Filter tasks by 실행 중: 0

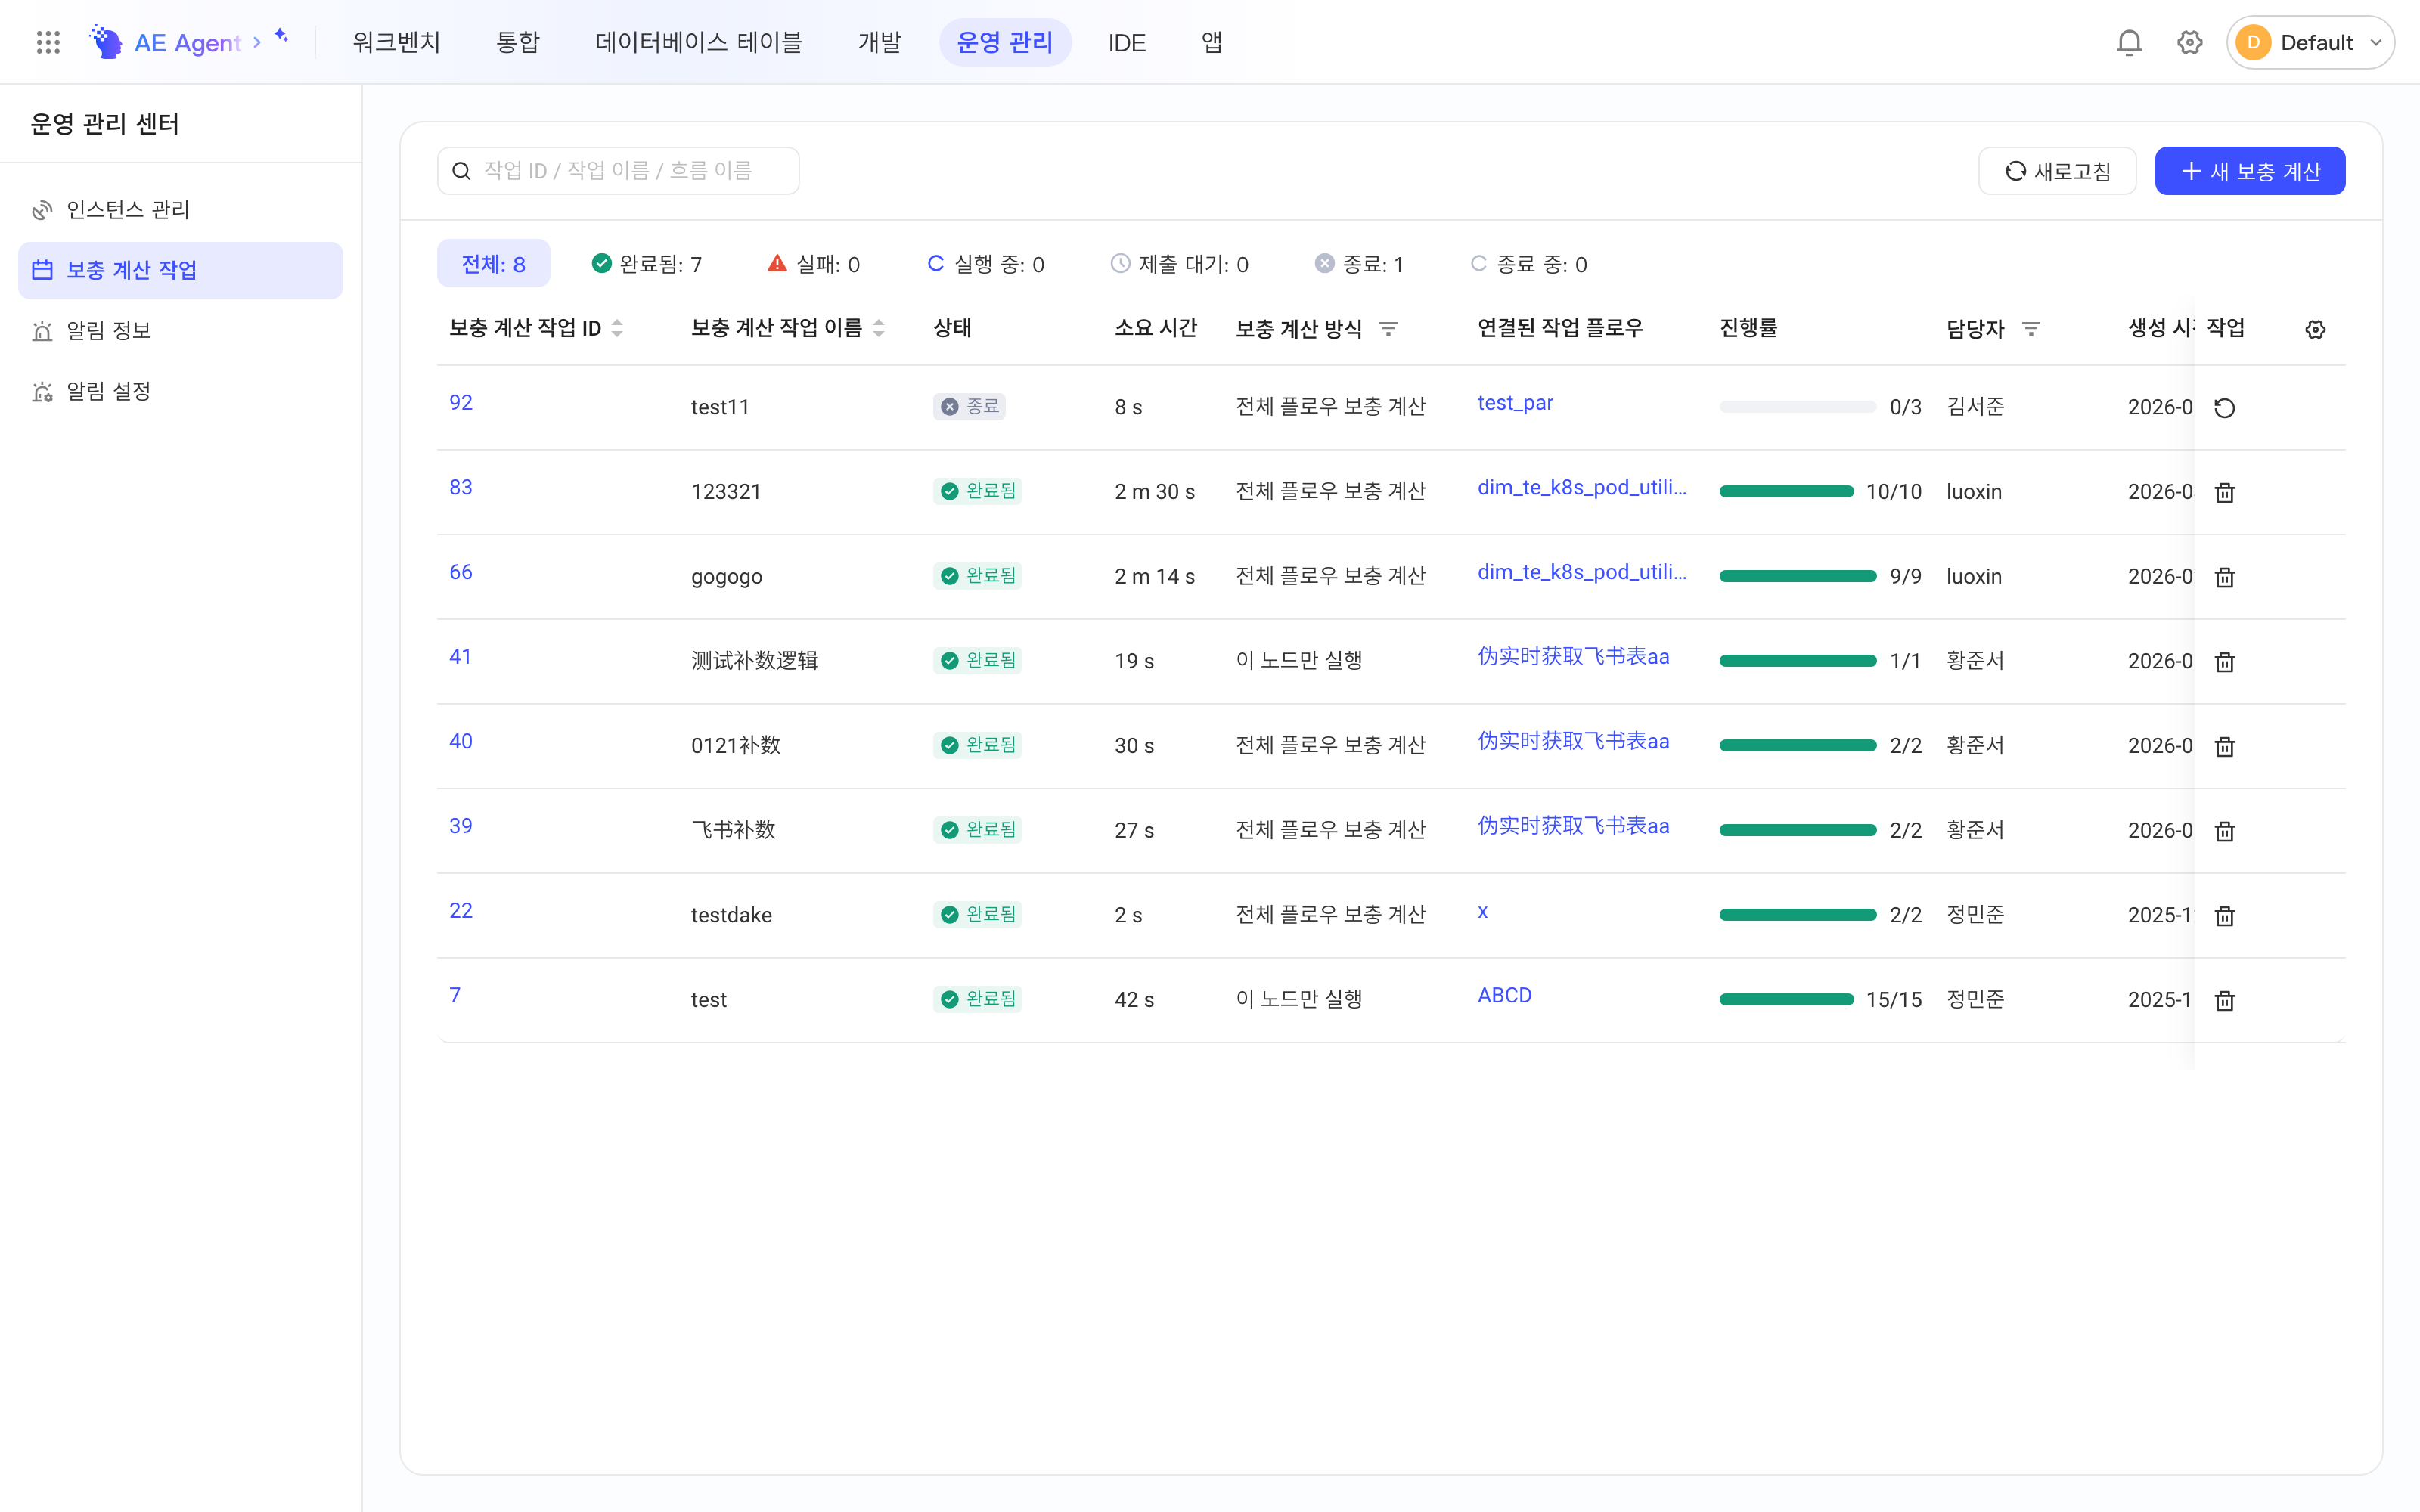click(x=985, y=264)
